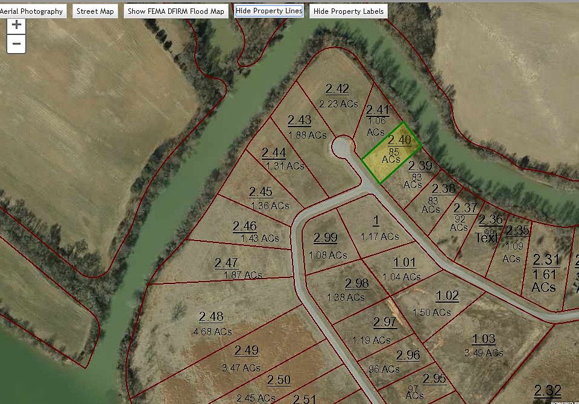Open parcel 2.49 label

[246, 350]
